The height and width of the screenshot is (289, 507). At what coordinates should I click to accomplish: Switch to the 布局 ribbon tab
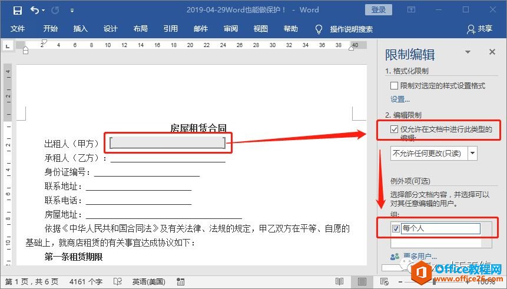click(x=140, y=29)
